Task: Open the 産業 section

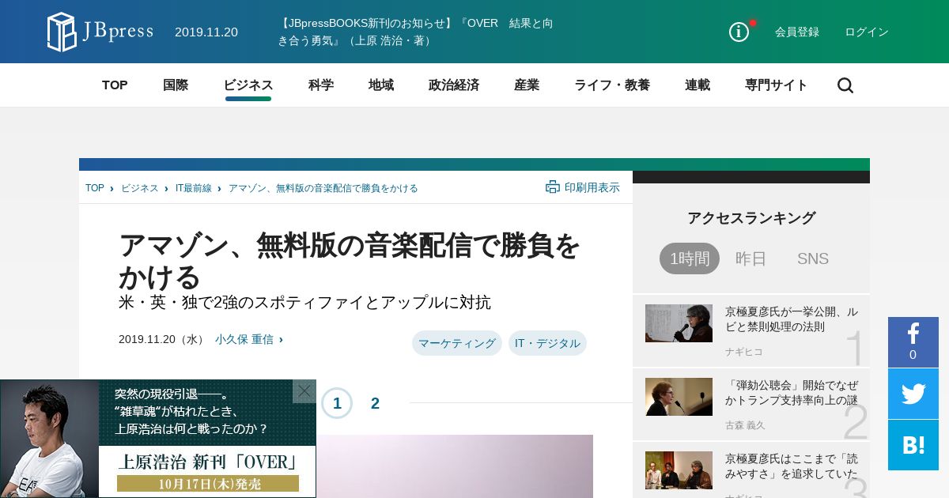Action: point(527,85)
